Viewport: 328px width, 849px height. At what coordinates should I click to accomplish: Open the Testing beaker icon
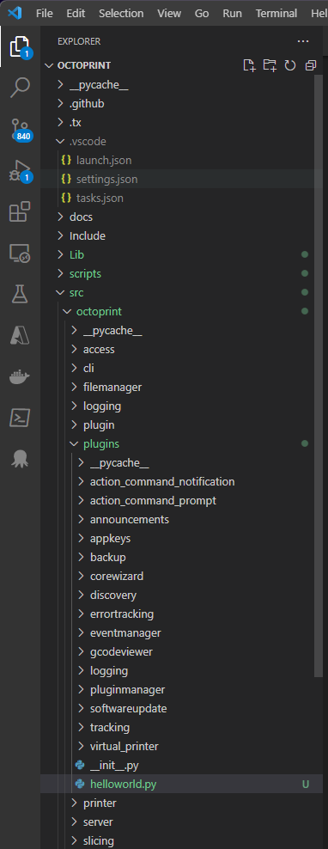(20, 294)
